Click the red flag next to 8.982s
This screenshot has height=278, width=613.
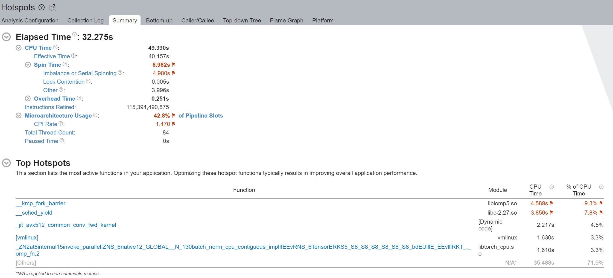click(x=174, y=65)
